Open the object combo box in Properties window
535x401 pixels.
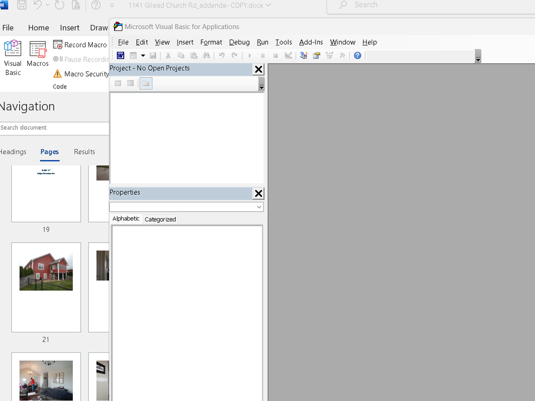click(186, 207)
